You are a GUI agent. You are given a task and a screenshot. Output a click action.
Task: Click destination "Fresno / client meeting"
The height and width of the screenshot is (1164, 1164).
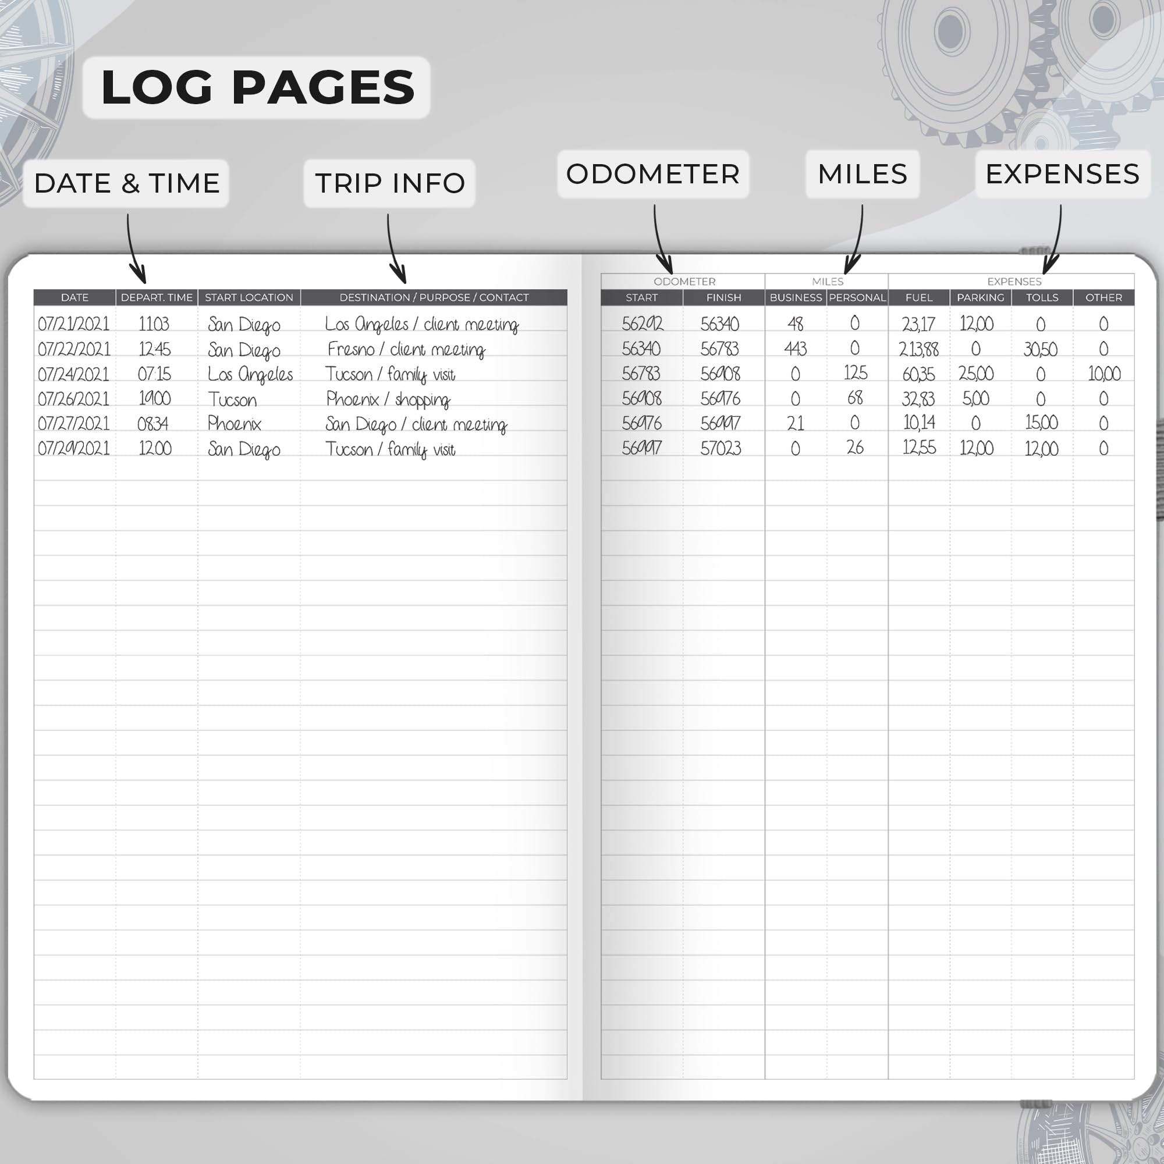pyautogui.click(x=406, y=349)
